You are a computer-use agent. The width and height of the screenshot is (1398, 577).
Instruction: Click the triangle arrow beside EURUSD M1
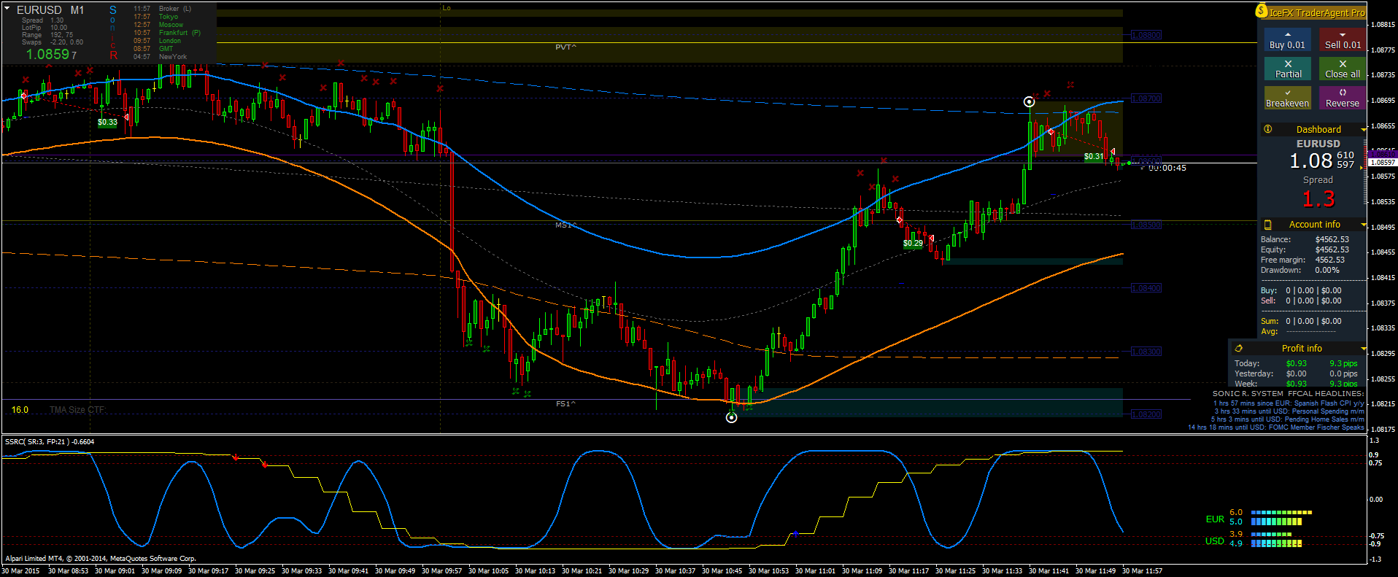[7, 9]
